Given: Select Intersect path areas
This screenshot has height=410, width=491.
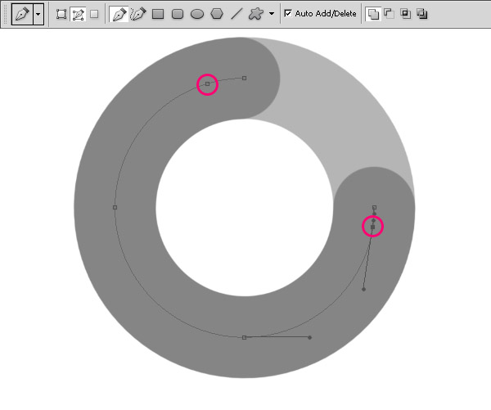Looking at the screenshot, I should click(x=406, y=14).
